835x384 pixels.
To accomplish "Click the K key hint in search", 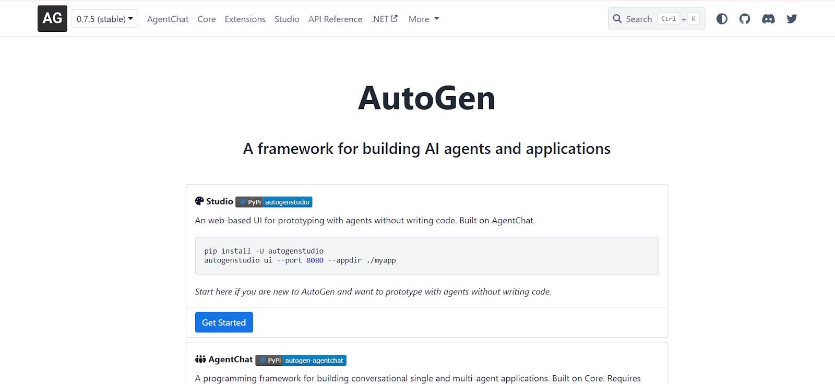I will pyautogui.click(x=694, y=19).
